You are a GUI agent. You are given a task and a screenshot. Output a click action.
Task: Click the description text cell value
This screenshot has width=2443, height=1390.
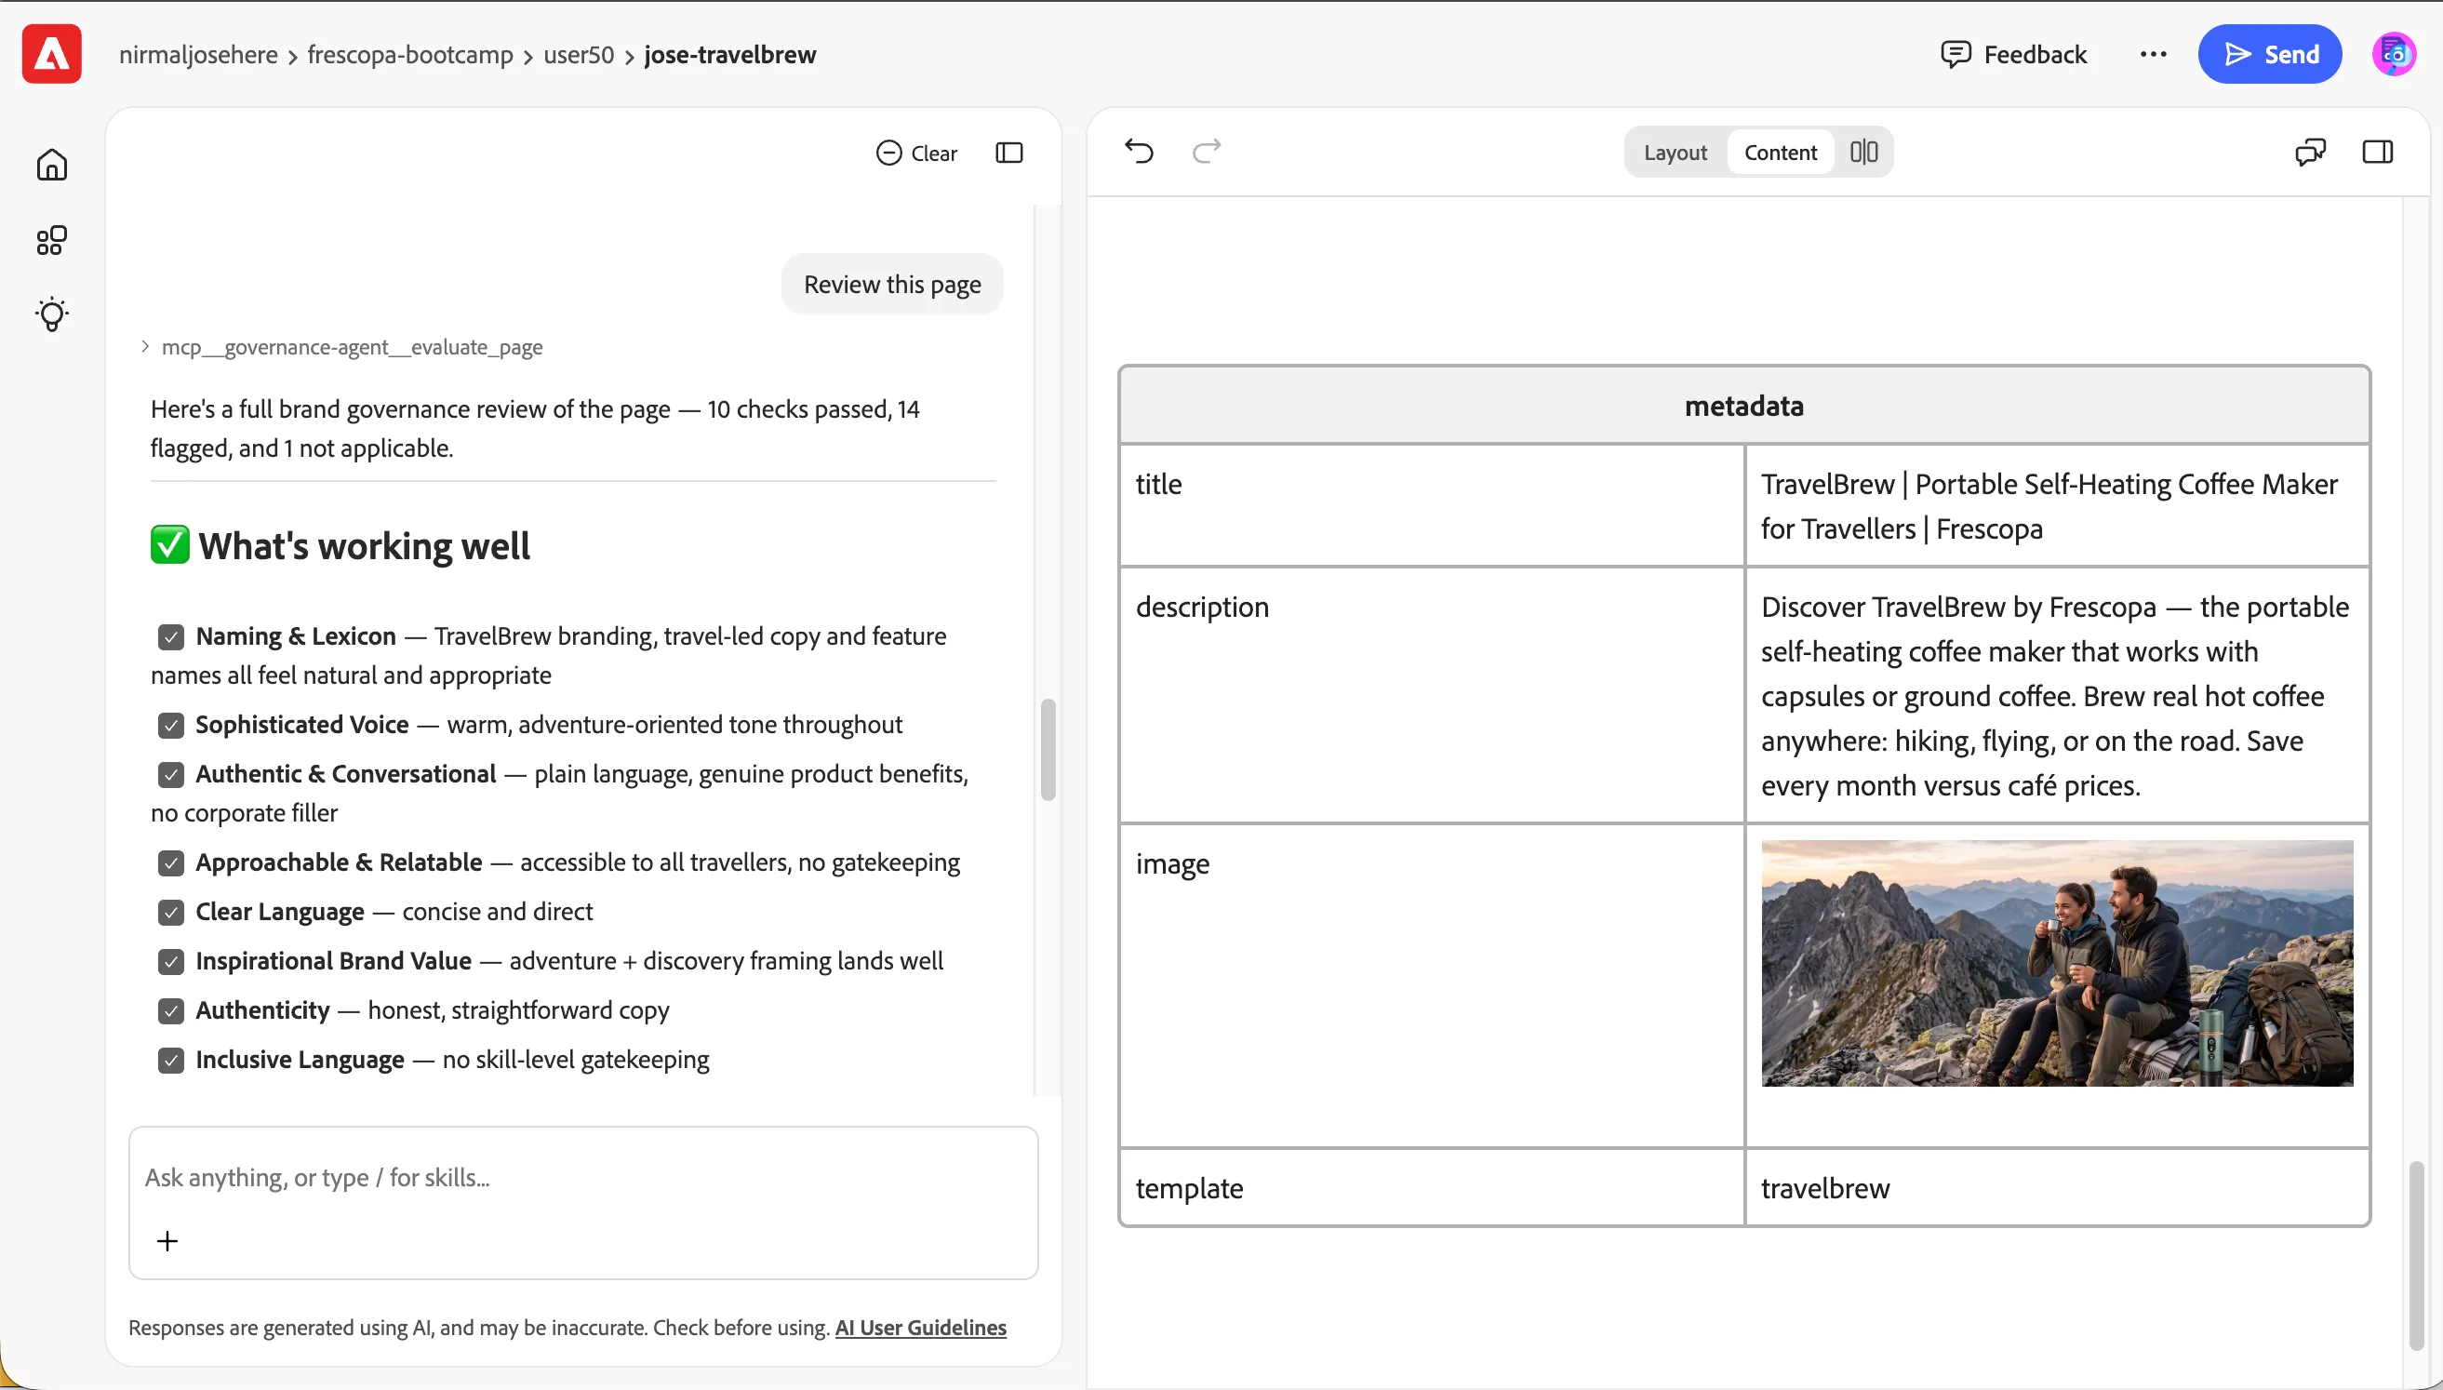coord(2057,696)
